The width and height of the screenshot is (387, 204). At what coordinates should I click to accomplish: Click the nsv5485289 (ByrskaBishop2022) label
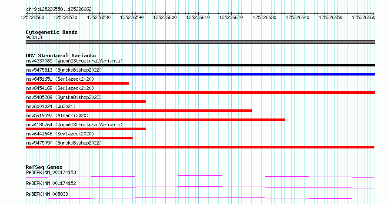pyautogui.click(x=64, y=97)
